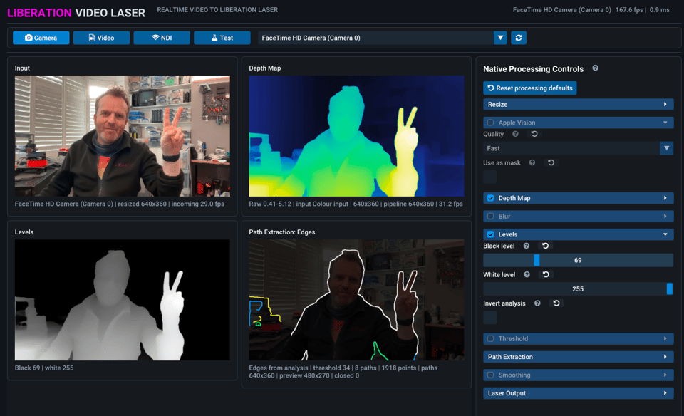Screen dimensions: 684x416
Task: Show help for Invert analysis
Action: [x=537, y=303]
